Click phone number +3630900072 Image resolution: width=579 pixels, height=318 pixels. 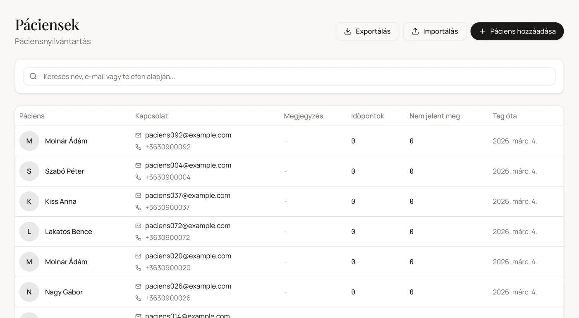click(167, 238)
